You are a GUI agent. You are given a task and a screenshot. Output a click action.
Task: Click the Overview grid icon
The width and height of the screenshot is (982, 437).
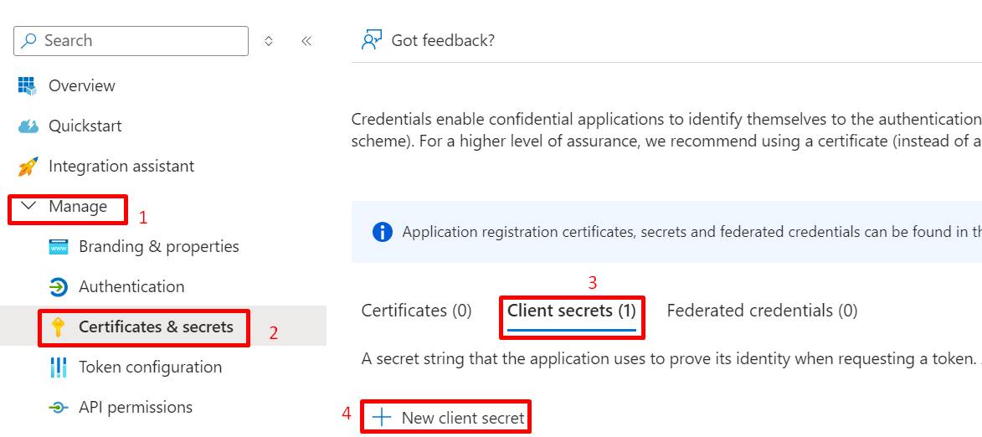point(28,85)
